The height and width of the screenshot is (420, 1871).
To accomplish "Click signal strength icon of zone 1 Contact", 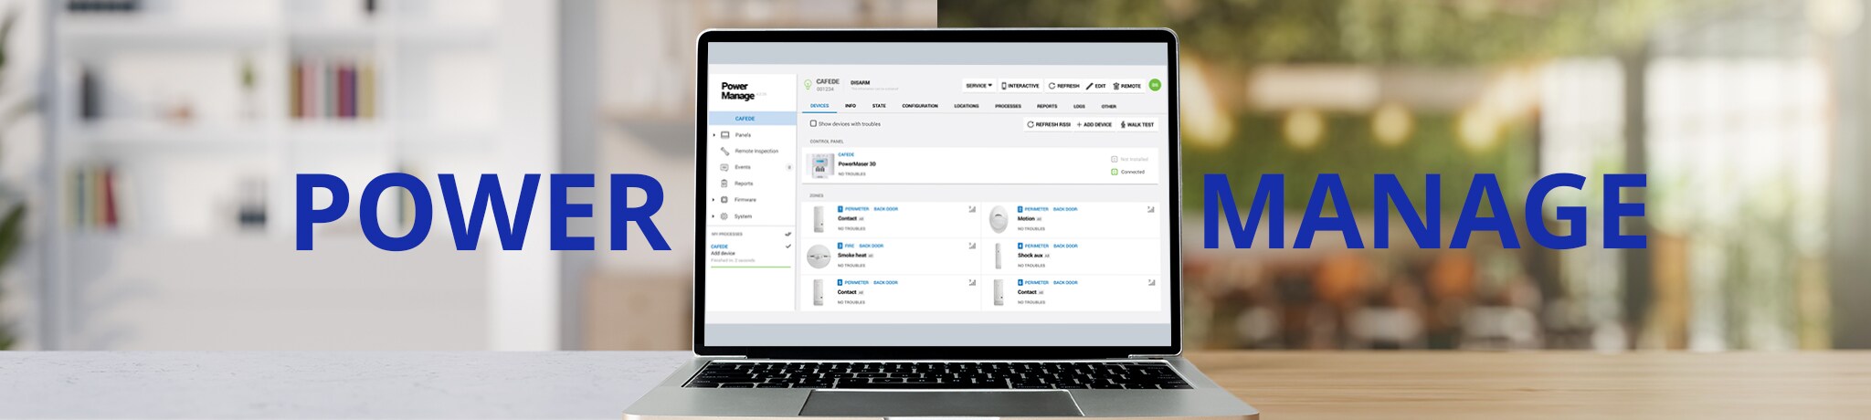I will tap(972, 209).
